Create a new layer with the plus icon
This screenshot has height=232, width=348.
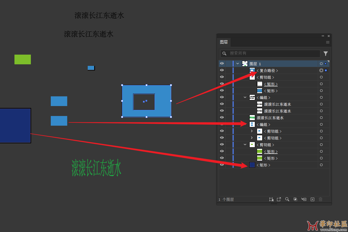click(x=312, y=199)
